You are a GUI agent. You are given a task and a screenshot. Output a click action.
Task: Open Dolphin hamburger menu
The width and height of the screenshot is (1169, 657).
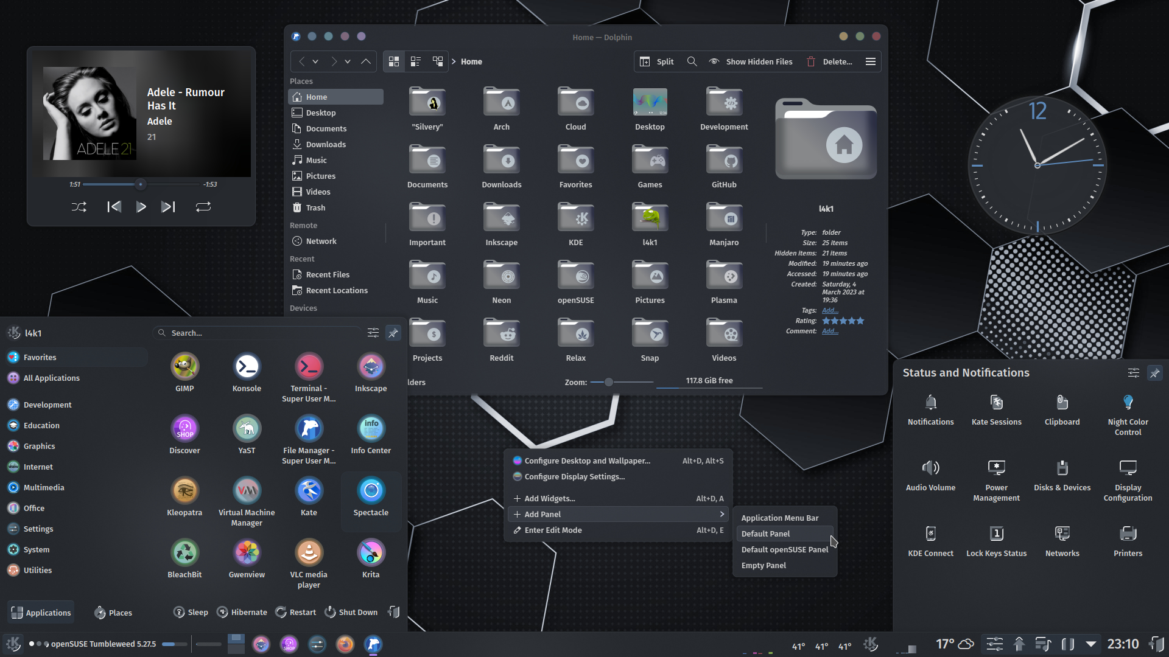point(871,61)
